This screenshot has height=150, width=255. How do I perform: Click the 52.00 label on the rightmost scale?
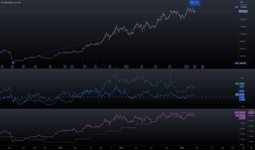pos(251,110)
